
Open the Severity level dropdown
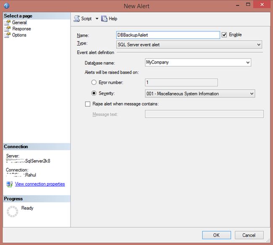pyautogui.click(x=200, y=94)
